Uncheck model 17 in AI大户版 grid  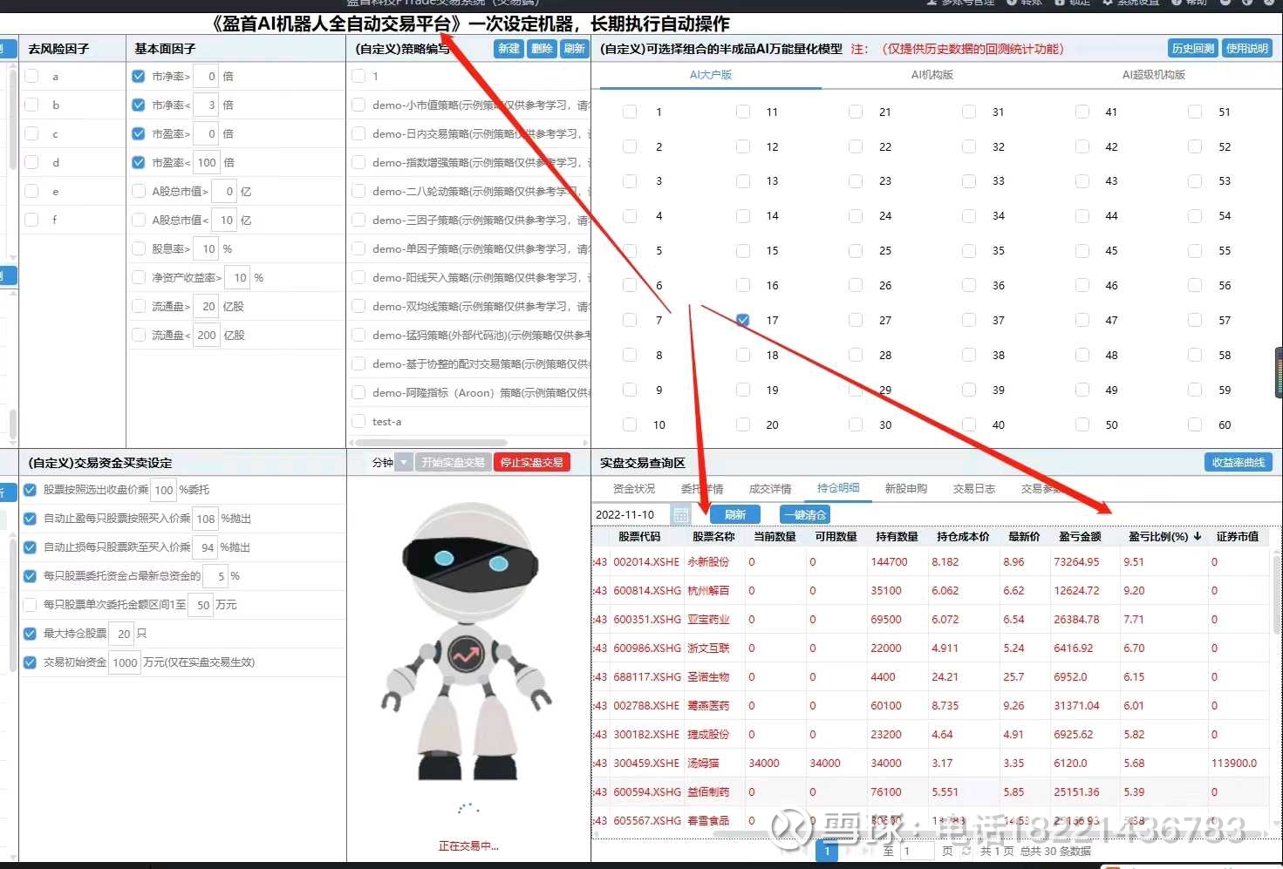742,320
